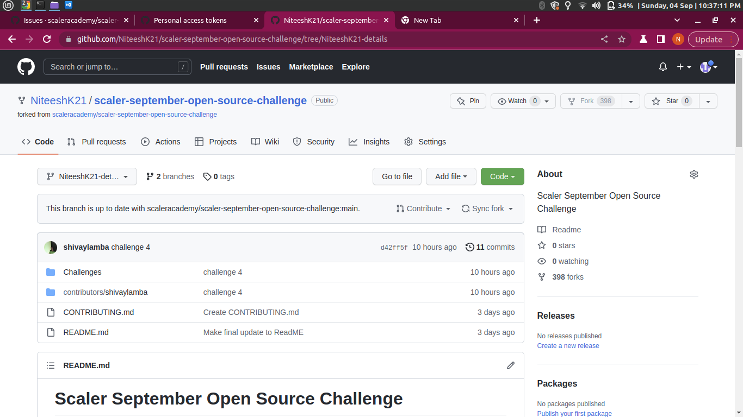Click the Go to file button
The width and height of the screenshot is (743, 417).
point(397,176)
